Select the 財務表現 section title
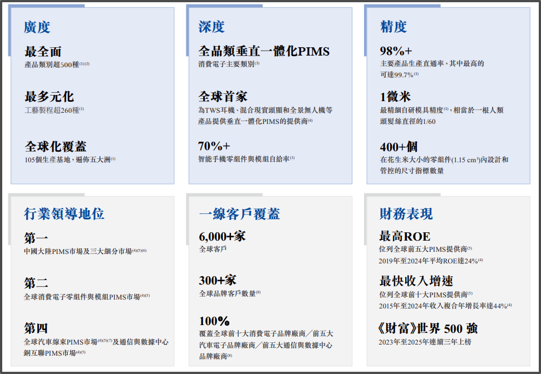Screen dimensions: 541x374 point(406,213)
